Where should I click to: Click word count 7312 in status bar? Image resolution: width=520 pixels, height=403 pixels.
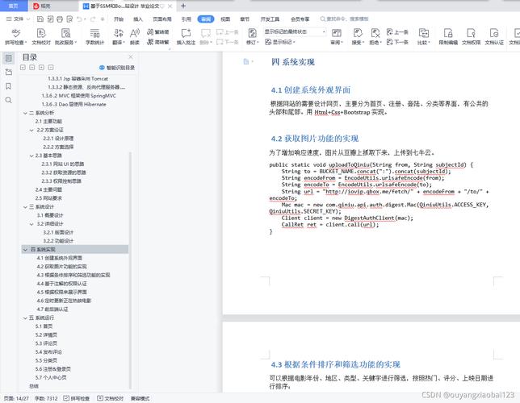tap(46, 399)
